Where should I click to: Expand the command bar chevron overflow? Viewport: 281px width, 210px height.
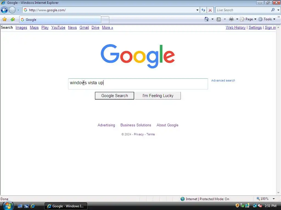click(x=279, y=17)
